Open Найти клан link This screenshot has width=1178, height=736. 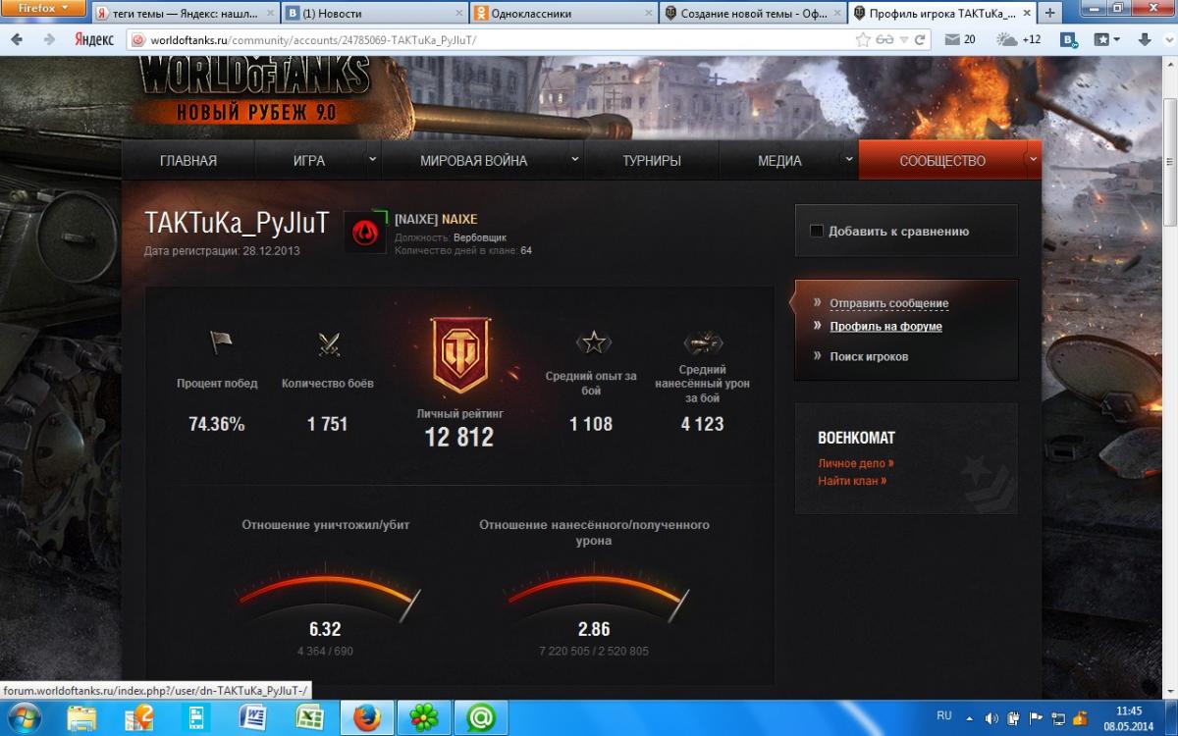852,481
